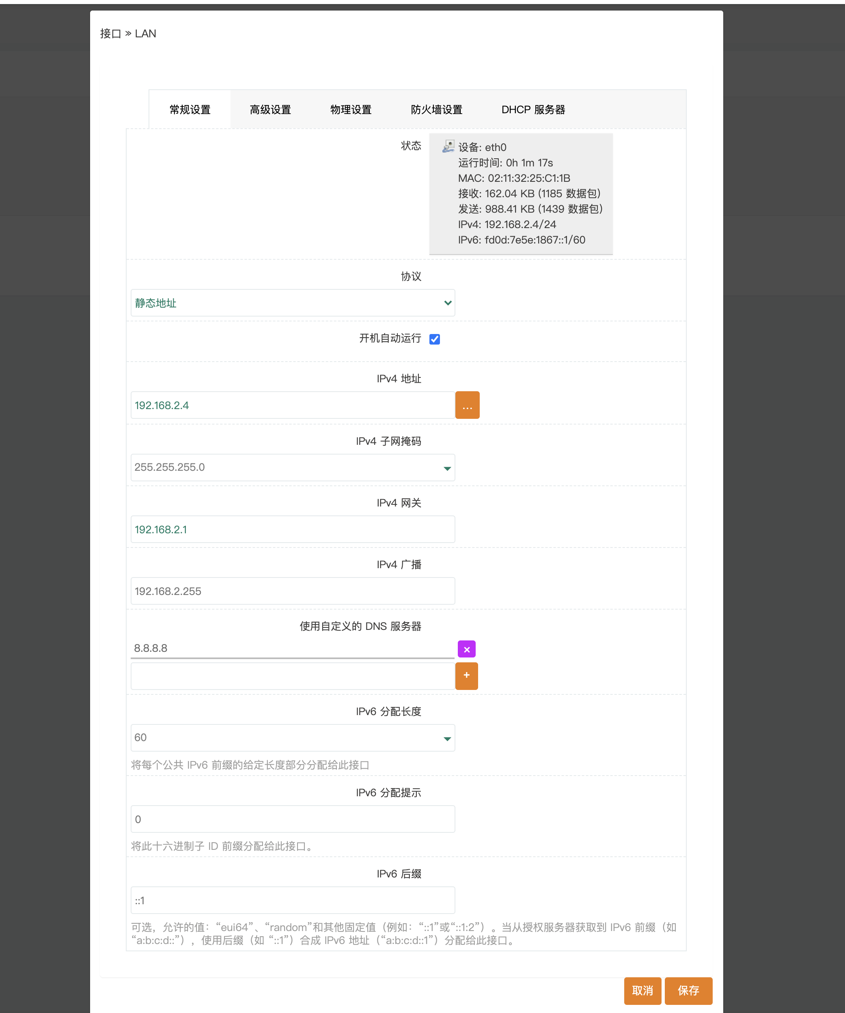Image resolution: width=845 pixels, height=1013 pixels.
Task: Click the MAC: 02:11:32:25:C1:1B text
Action: tap(514, 178)
